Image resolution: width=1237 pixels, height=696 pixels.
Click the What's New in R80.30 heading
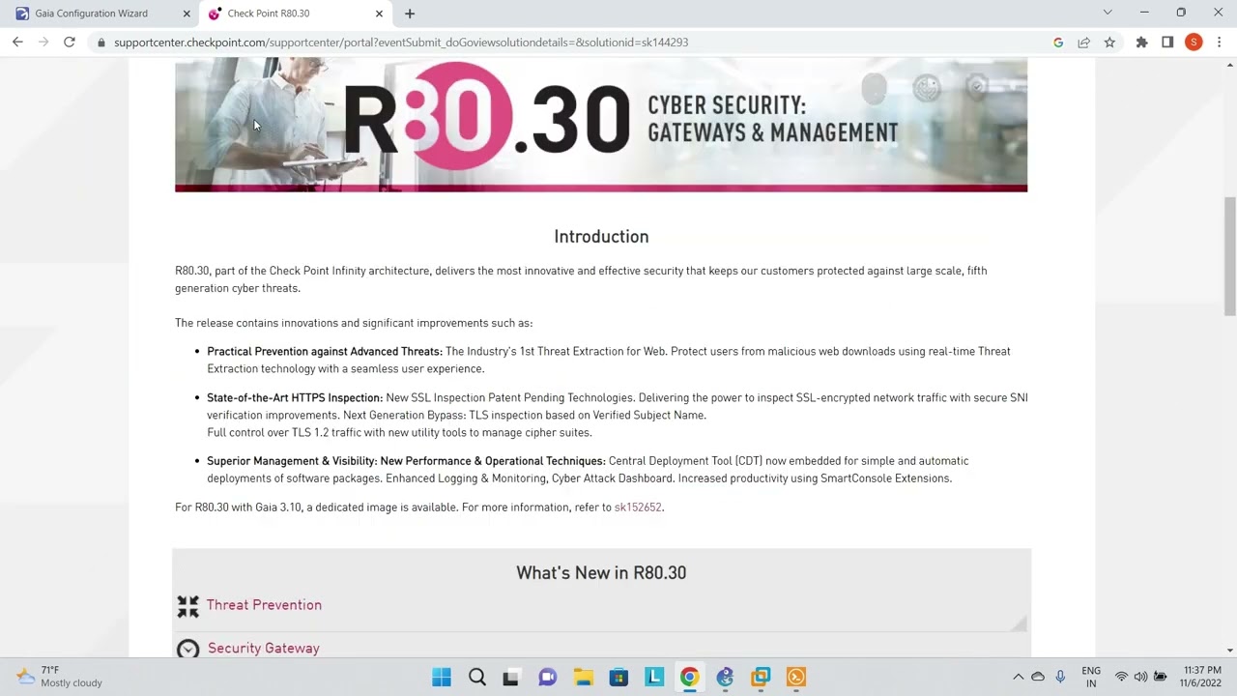point(601,573)
